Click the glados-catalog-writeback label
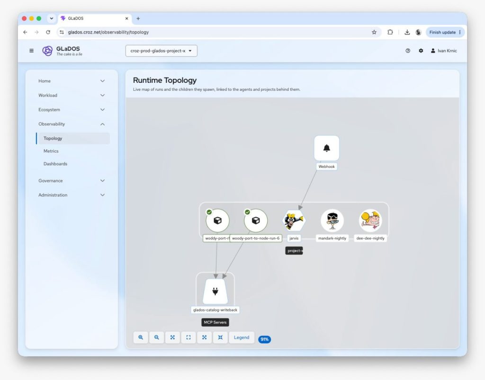 pos(216,310)
